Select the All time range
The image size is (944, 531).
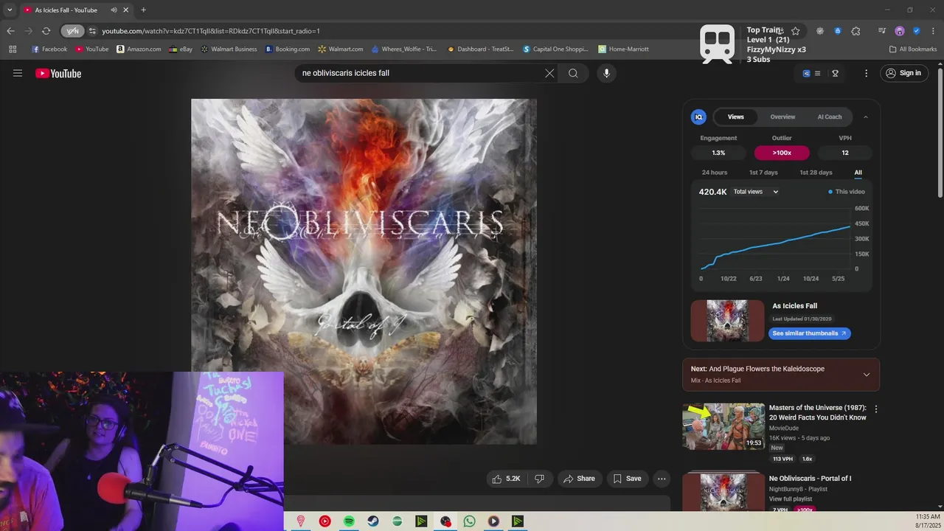pyautogui.click(x=858, y=173)
